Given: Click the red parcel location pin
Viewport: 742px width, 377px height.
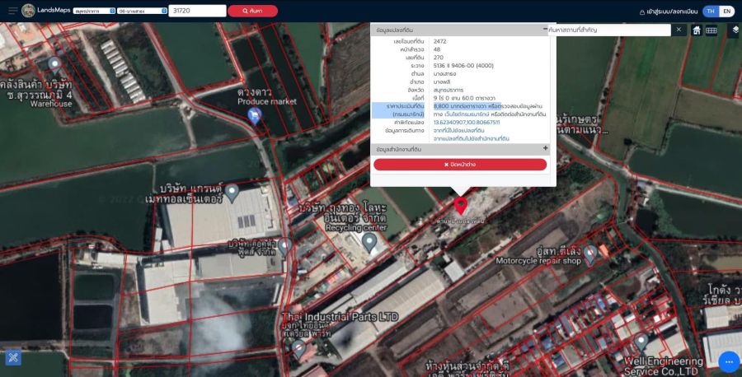Looking at the screenshot, I should 460,206.
